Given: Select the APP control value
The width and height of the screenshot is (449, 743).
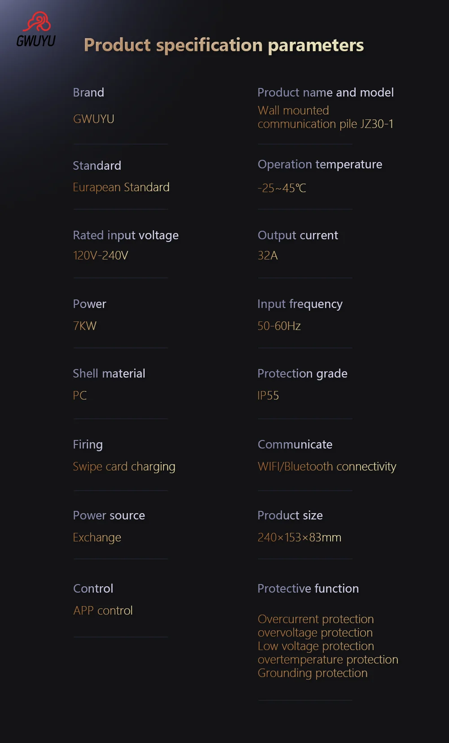Looking at the screenshot, I should (103, 611).
